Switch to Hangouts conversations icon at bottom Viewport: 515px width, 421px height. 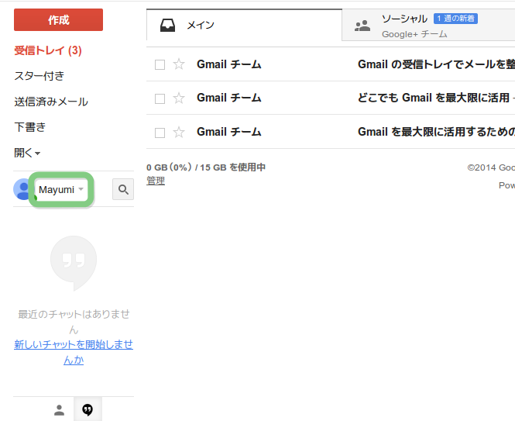88,410
